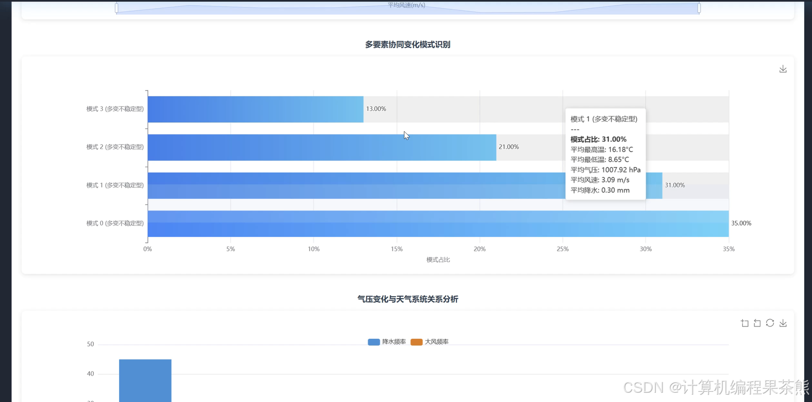812x402 pixels.
Task: Click the 20% tick on the x-axis
Action: point(479,249)
